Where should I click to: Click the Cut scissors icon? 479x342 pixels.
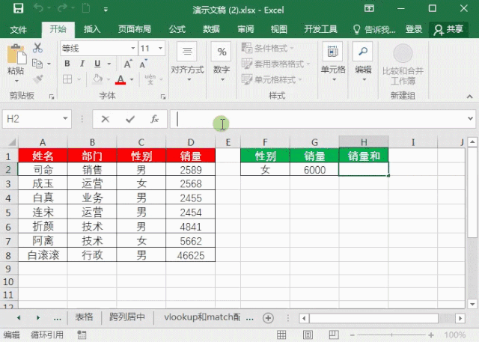tap(37, 48)
